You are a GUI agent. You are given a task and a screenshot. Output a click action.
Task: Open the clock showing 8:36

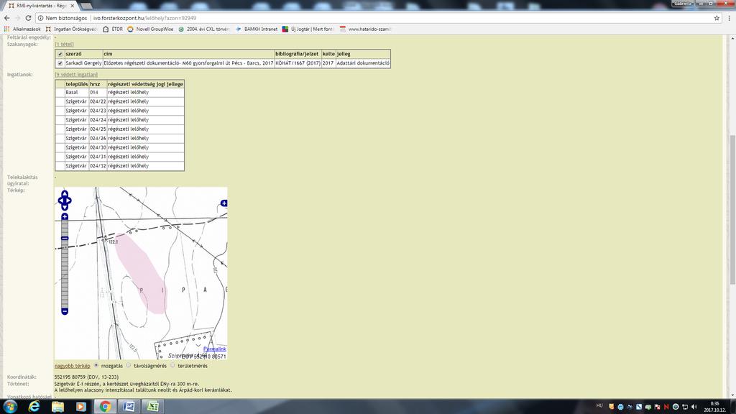coord(715,407)
